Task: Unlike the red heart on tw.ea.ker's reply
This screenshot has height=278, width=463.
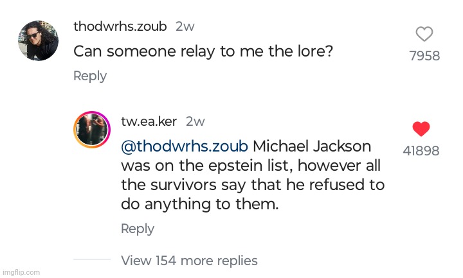Action: click(x=421, y=129)
